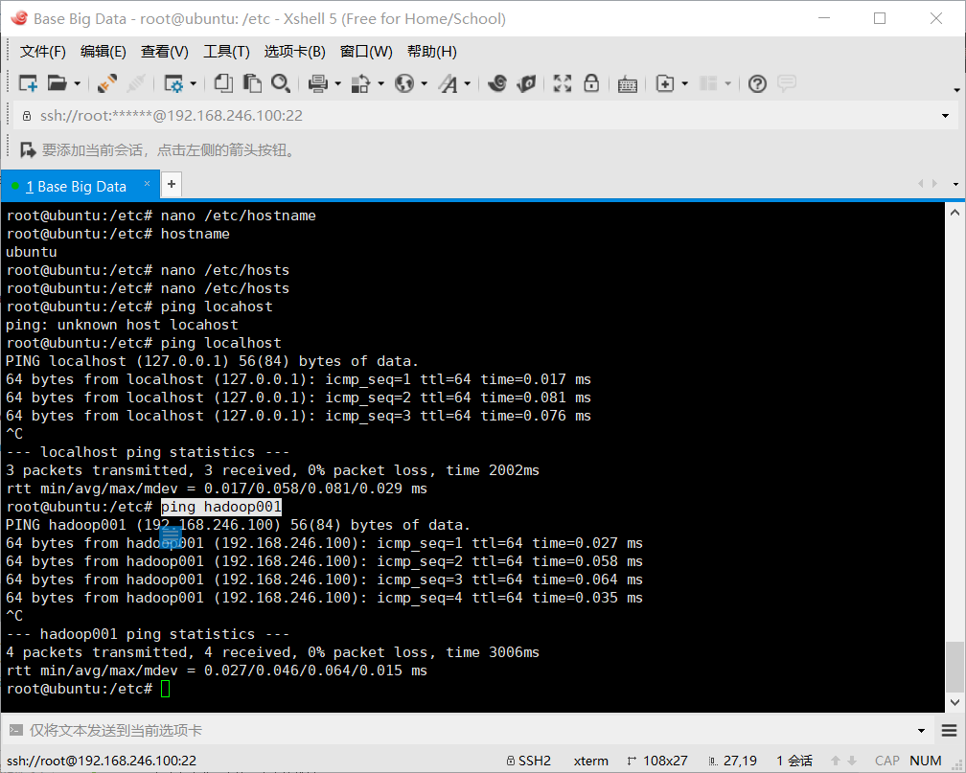Viewport: 966px width, 773px height.
Task: Click the Print icon
Action: click(x=318, y=83)
